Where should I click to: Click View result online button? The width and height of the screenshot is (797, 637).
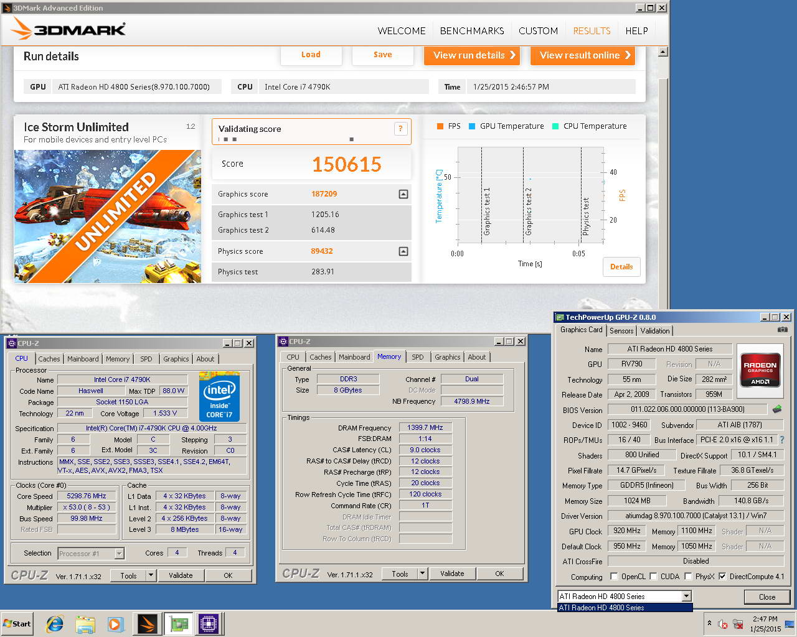pos(583,55)
